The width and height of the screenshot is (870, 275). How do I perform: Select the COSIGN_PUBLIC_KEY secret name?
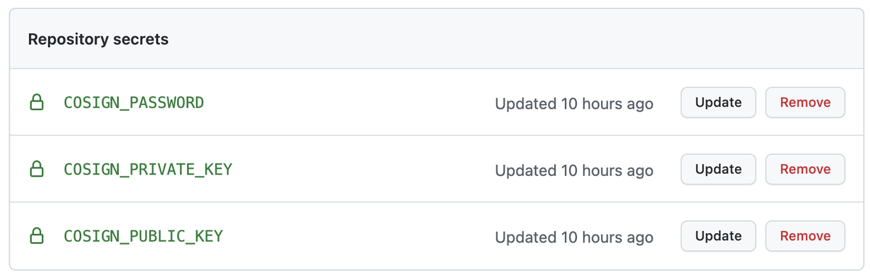pos(144,236)
